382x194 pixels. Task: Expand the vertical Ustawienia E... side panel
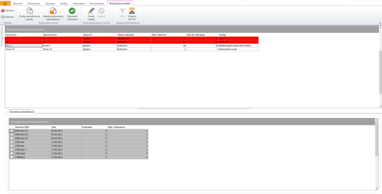click(x=2, y=38)
